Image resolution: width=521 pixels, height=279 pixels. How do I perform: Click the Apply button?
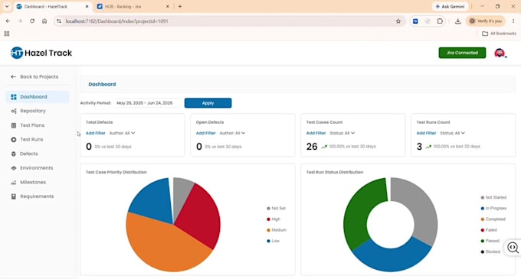point(208,103)
